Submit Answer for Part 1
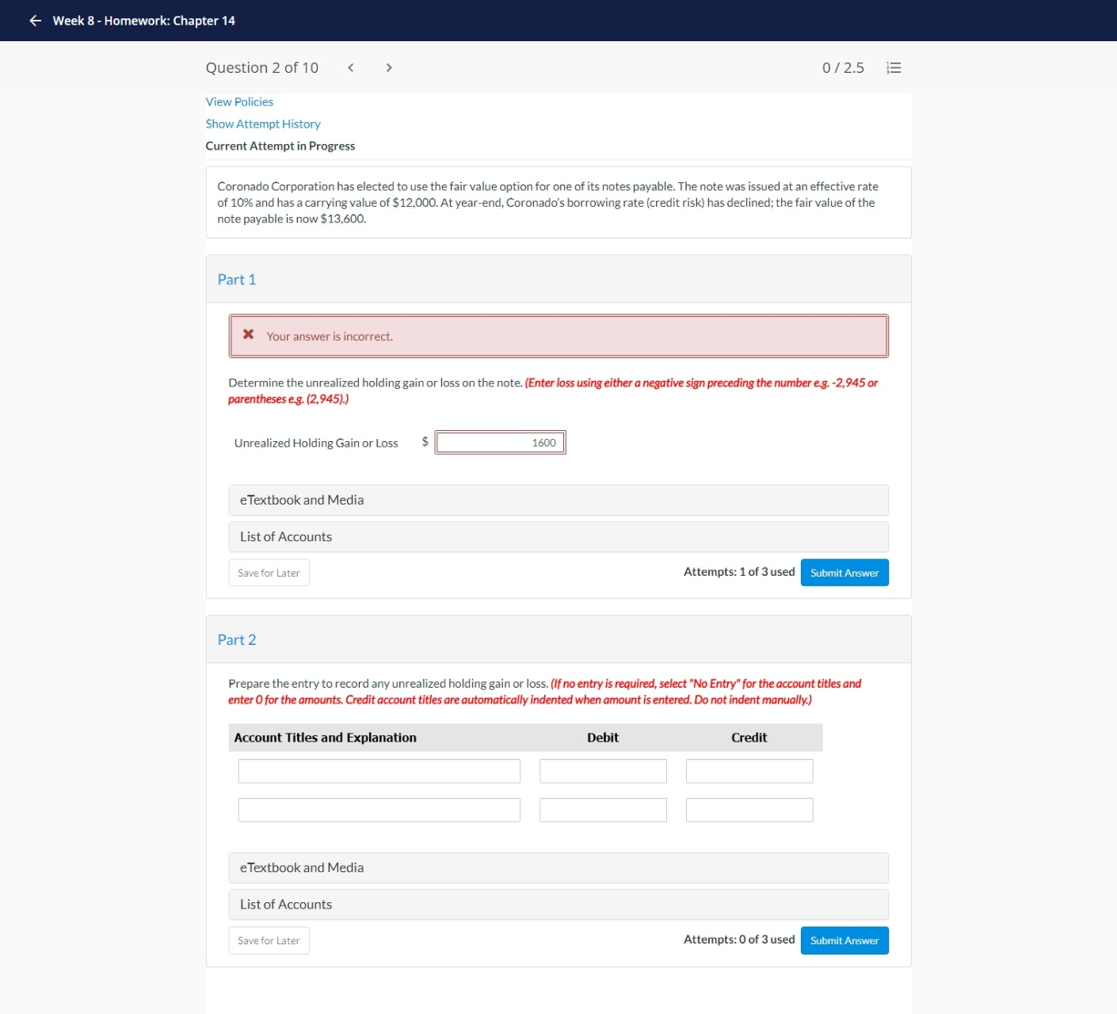 click(844, 573)
